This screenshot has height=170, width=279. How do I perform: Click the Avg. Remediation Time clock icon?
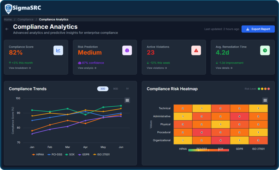tap(265, 51)
